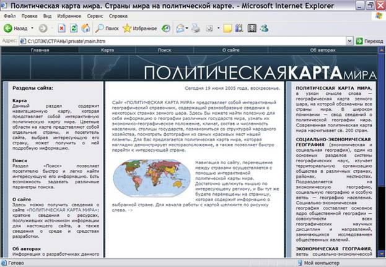The image size is (386, 267).
Task: Click the Переход go button
Action: click(369, 41)
